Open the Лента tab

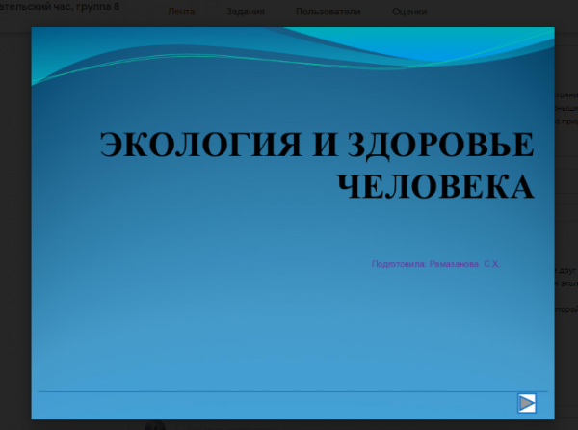(181, 12)
